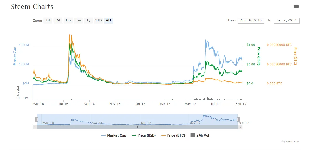317x150 pixels.
Task: Click the Jan '17 x-axis label
Action: tap(140, 104)
